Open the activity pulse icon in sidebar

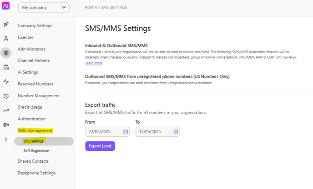(x=6, y=81)
